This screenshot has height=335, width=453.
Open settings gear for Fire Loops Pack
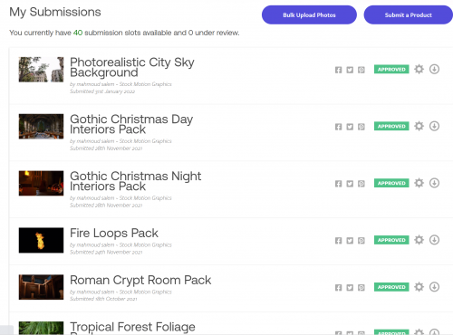pos(419,240)
